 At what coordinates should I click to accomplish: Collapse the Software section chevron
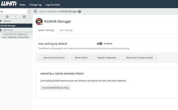click(30, 21)
